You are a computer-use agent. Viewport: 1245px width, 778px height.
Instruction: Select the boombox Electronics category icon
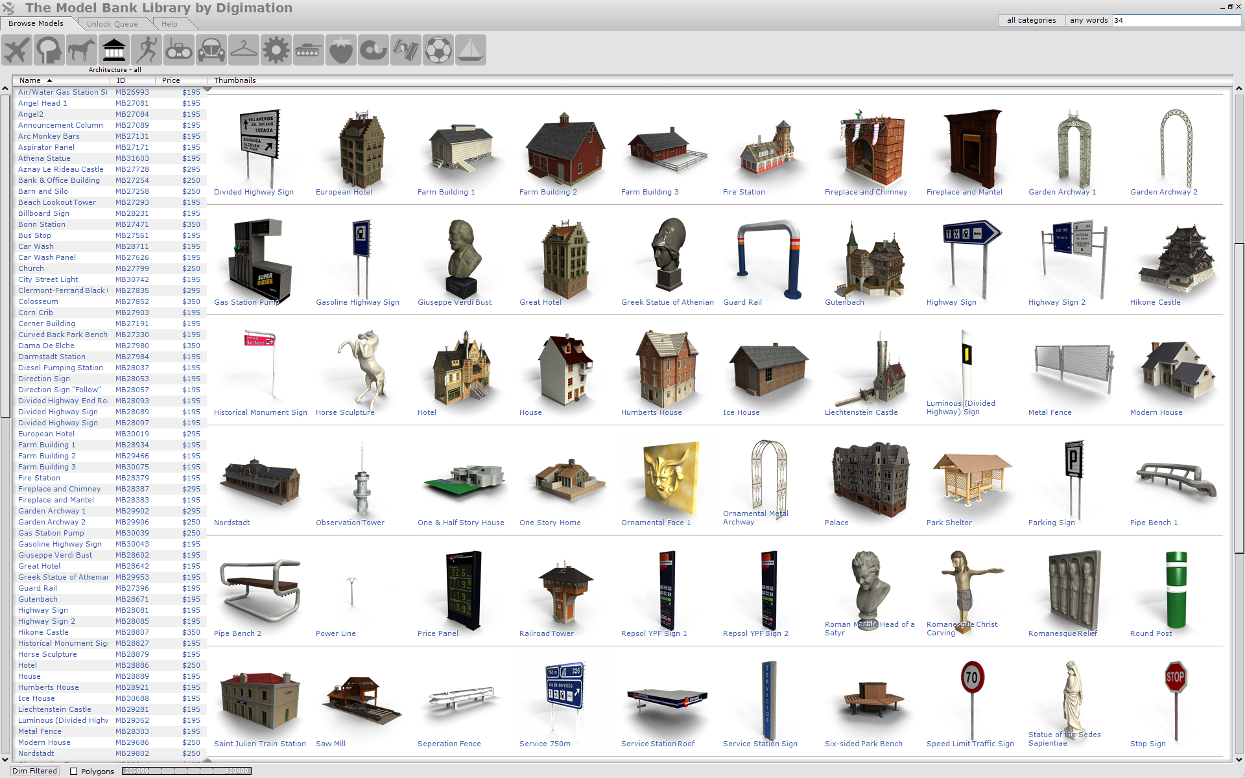pyautogui.click(x=179, y=50)
